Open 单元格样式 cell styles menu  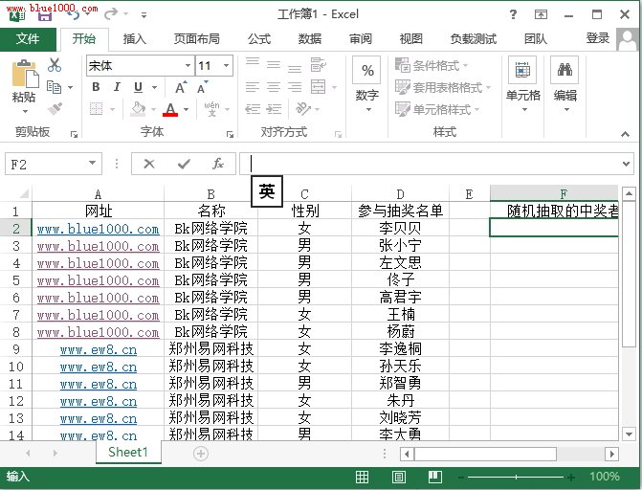tap(437, 109)
